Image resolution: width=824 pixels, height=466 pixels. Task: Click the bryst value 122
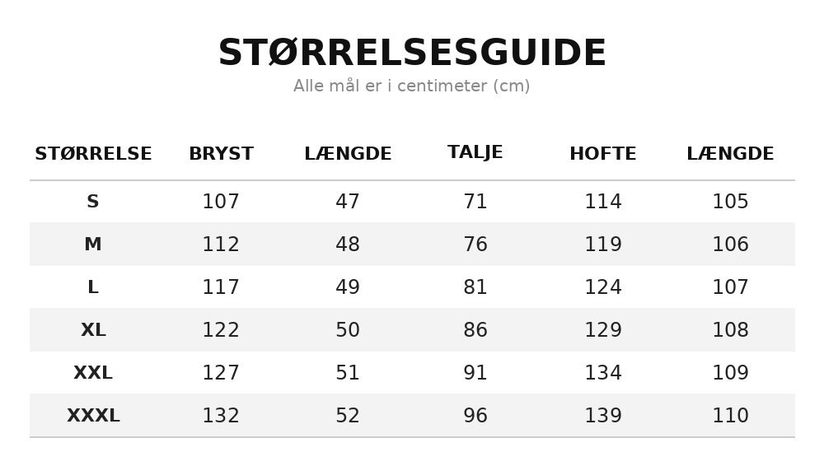(x=221, y=330)
